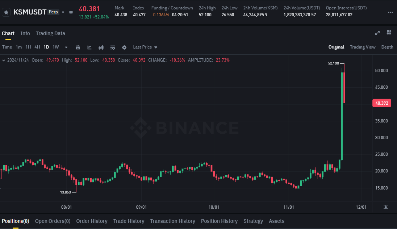This screenshot has width=397, height=229.
Task: Click the 13.853 low price label on chart
Action: [x=65, y=192]
